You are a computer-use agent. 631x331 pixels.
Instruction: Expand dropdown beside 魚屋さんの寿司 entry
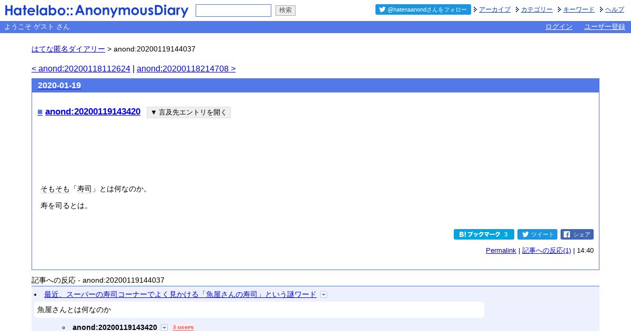pos(323,295)
